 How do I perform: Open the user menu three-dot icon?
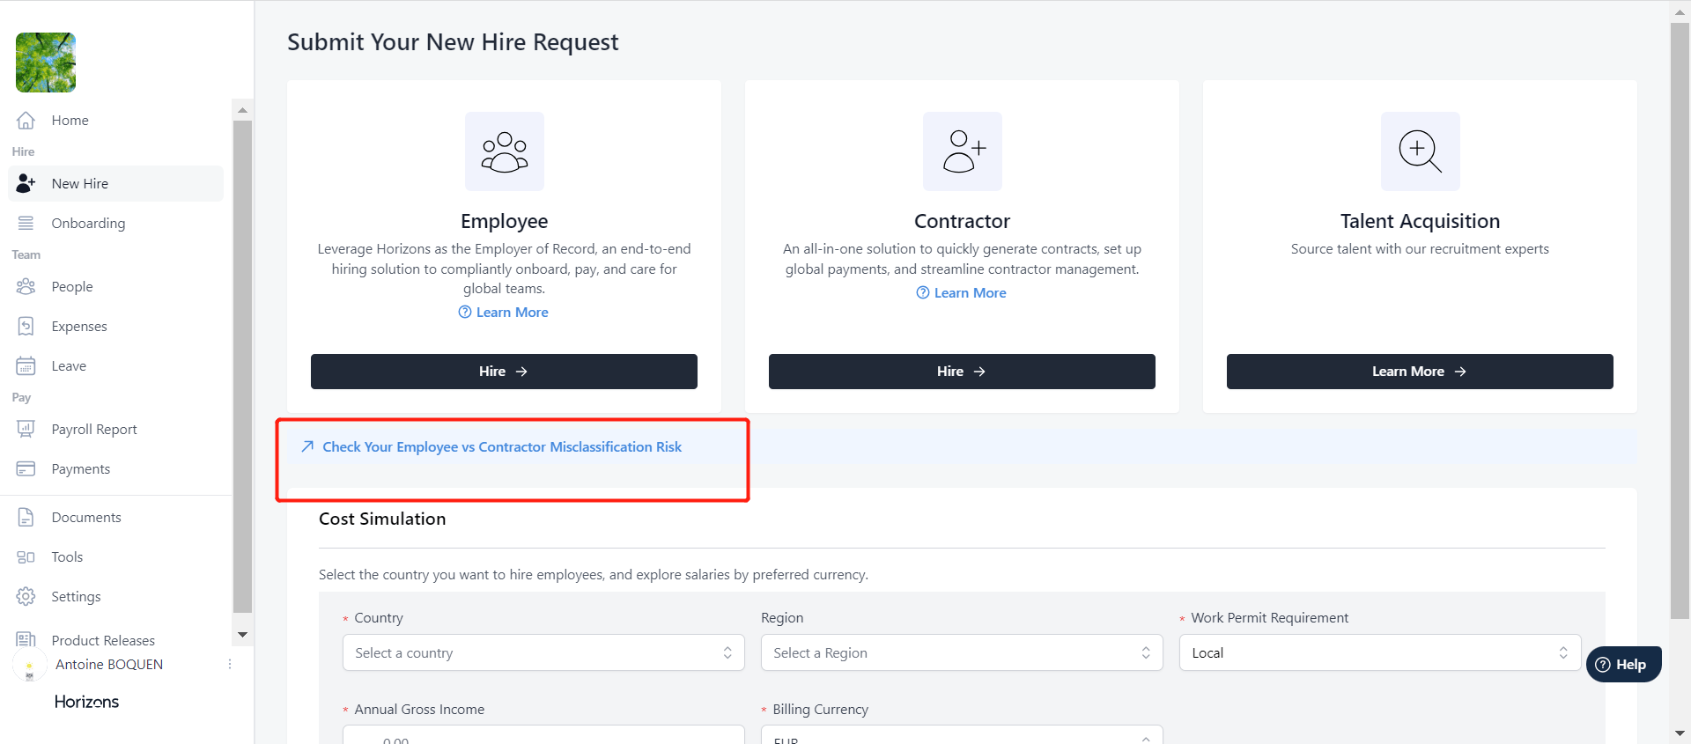(230, 665)
